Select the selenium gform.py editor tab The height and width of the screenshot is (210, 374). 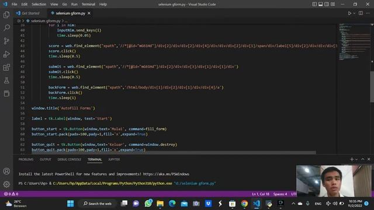click(x=70, y=13)
